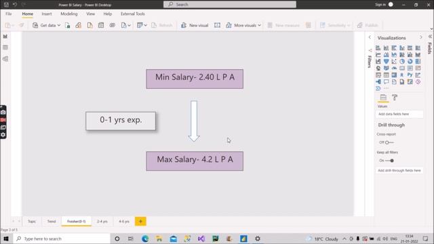Screen dimensions: 434x244
Task: Open the Transform data dropdown arrow
Action: 145,25
